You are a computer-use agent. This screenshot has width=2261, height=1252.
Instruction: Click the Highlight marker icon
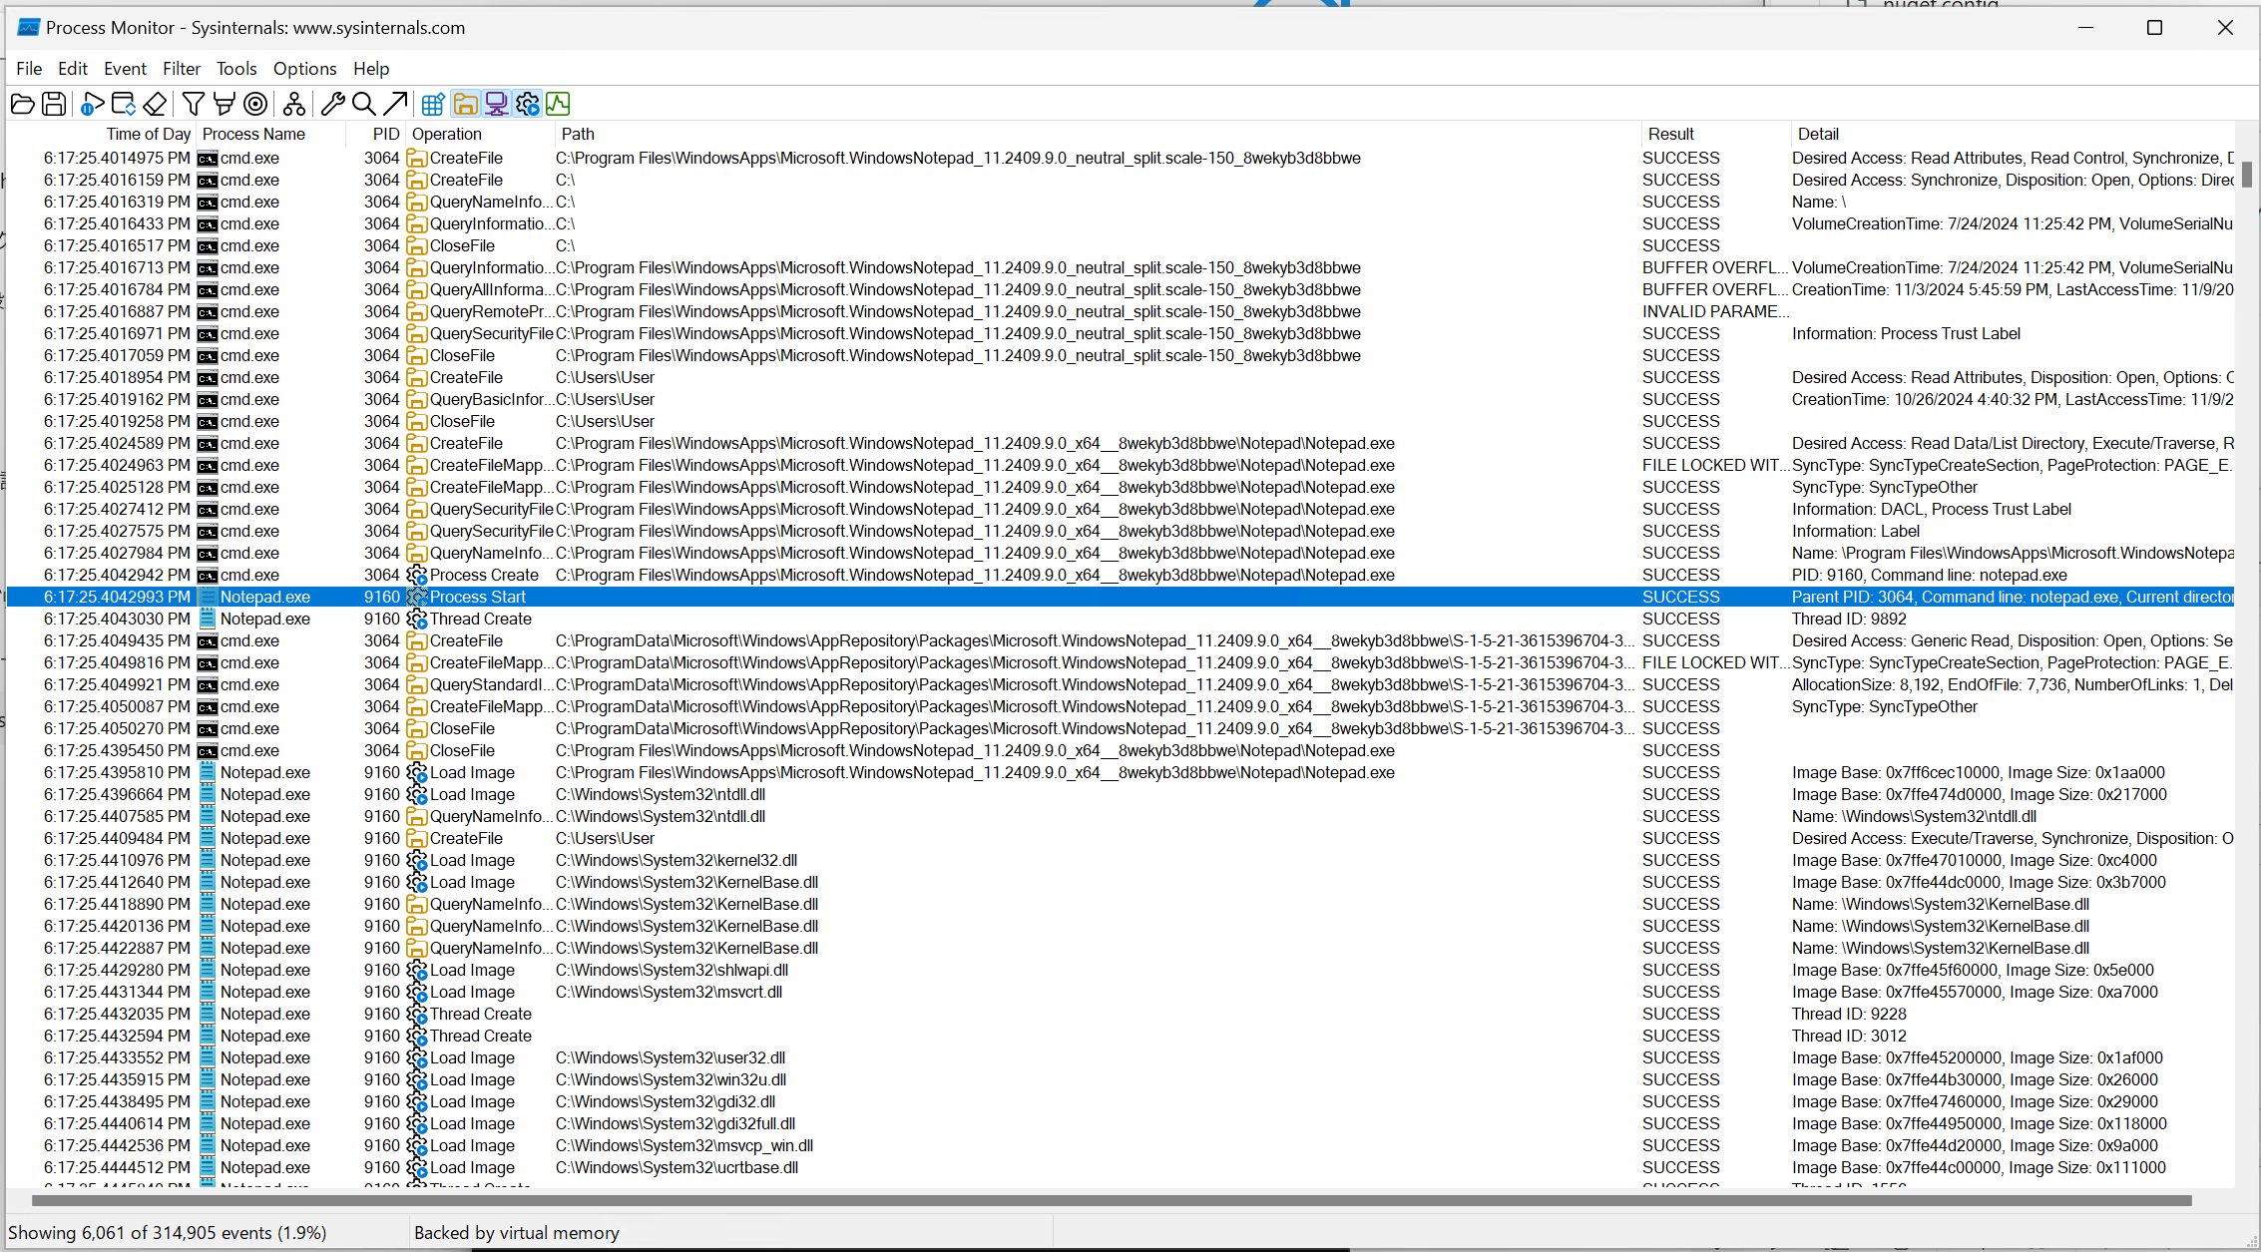coord(225,104)
